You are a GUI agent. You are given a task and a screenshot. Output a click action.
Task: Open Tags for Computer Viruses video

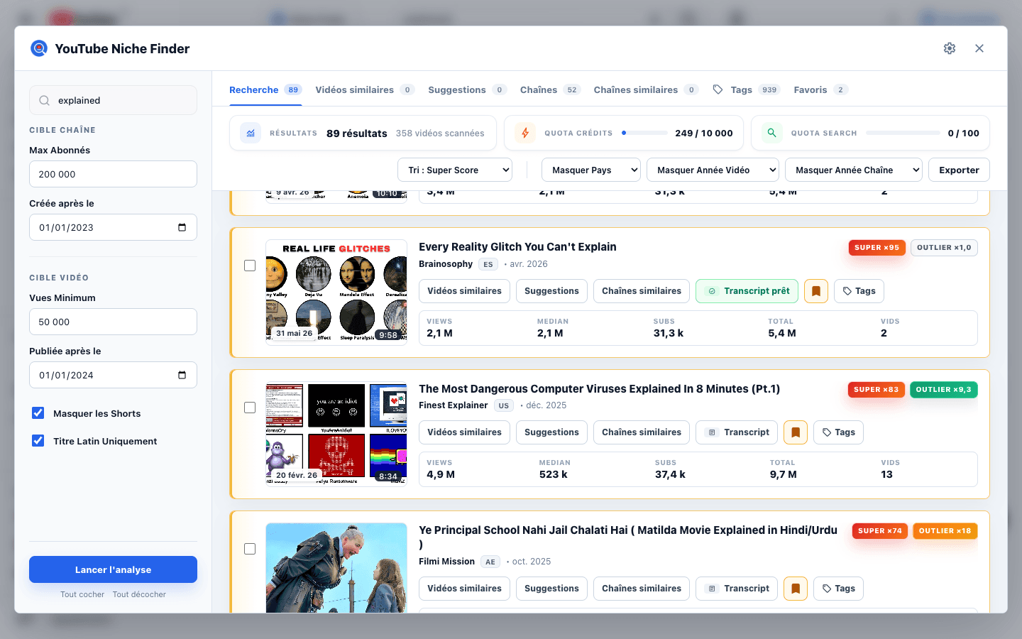838,432
